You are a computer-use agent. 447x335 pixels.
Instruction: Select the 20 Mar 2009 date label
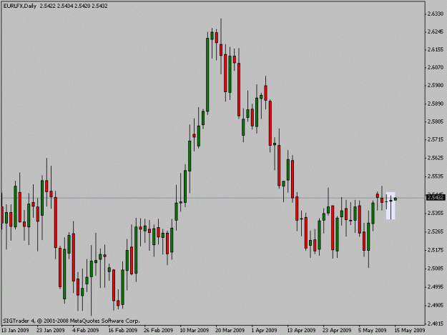230,330
